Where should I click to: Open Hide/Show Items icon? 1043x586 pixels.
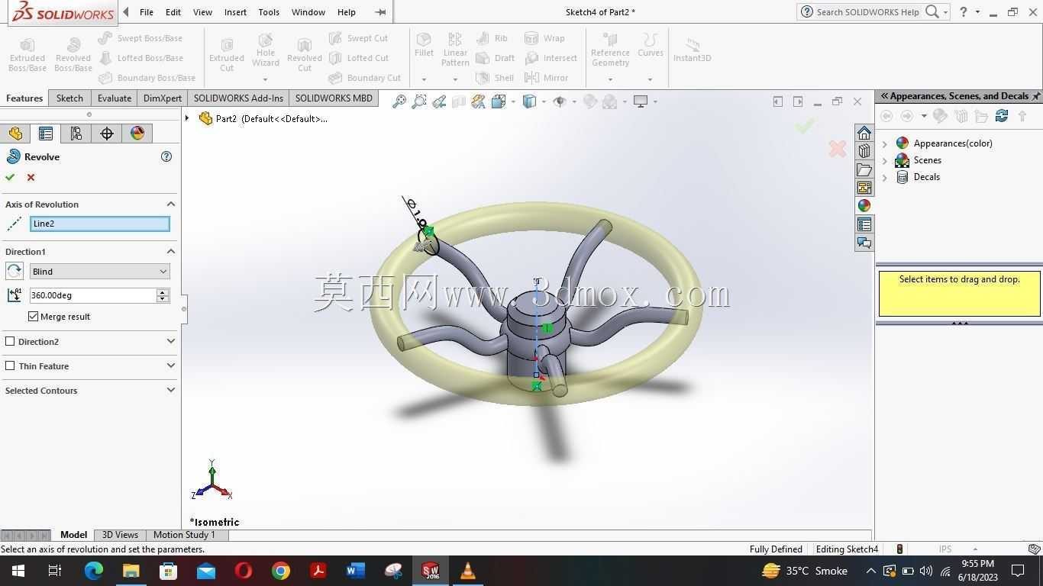pyautogui.click(x=559, y=101)
